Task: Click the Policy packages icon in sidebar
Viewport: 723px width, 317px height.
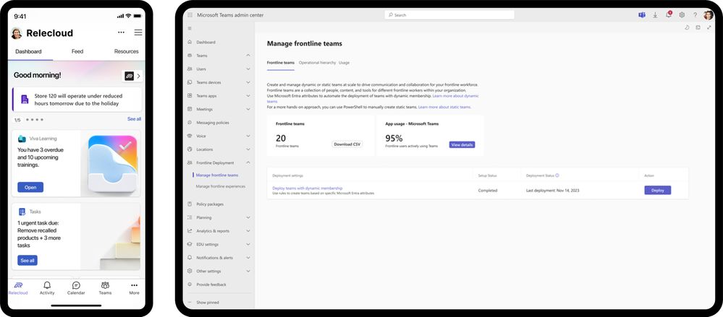Action: 190,204
